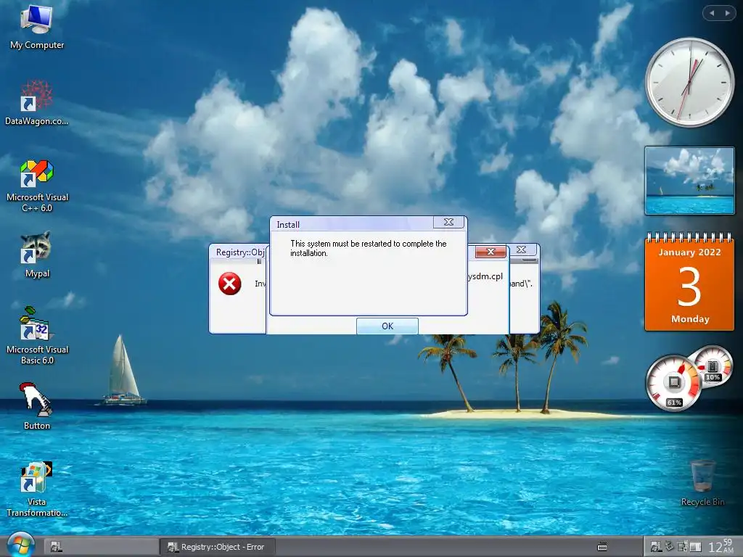
Task: Click the second tray icon with green arrow
Action: 669,547
